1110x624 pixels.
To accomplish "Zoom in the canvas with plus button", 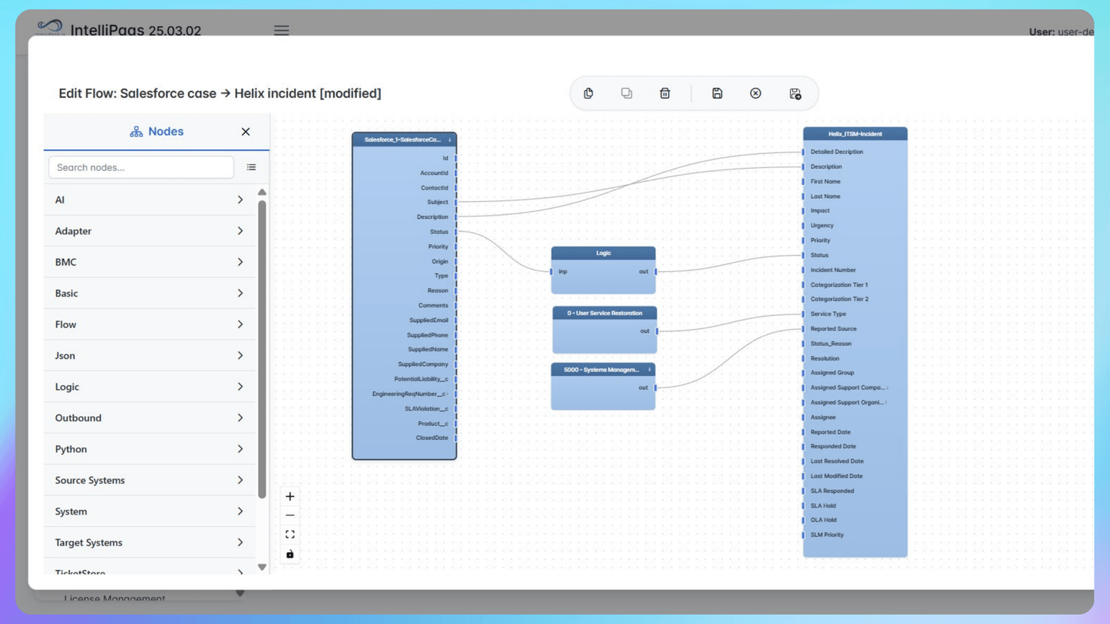I will 290,497.
